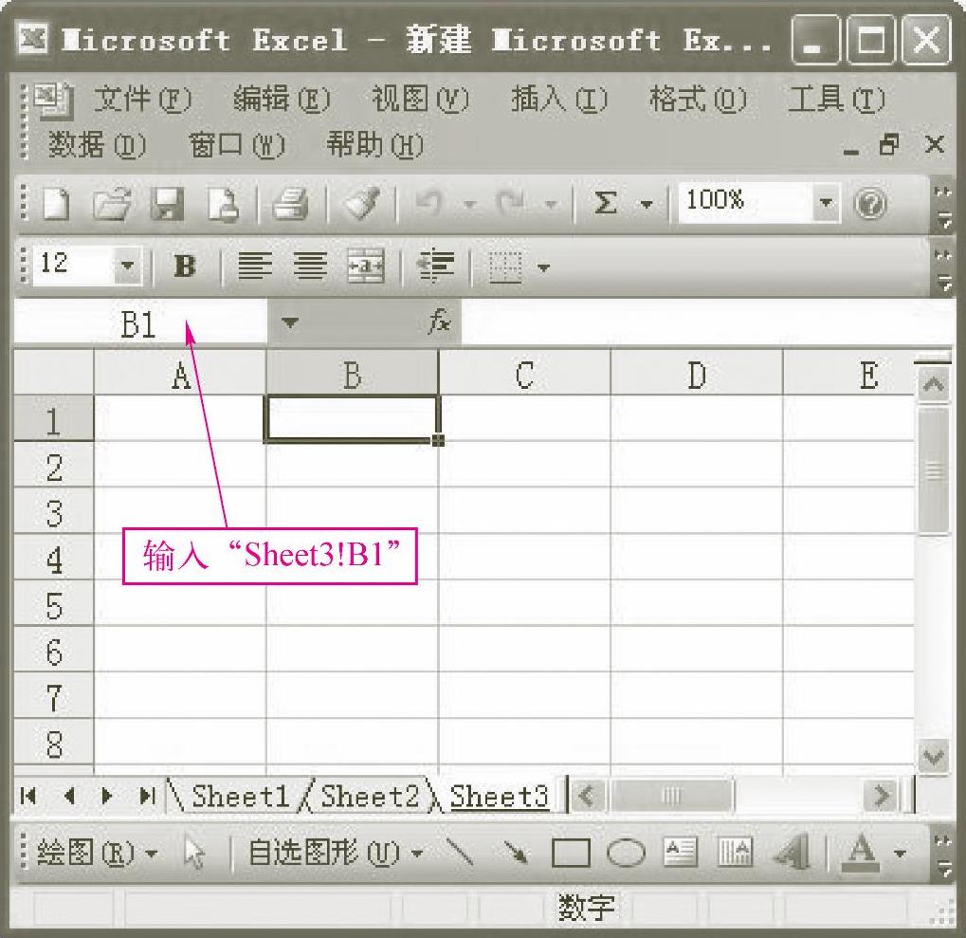The width and height of the screenshot is (966, 938).
Task: Go to the next sheet tab
Action: pos(108,797)
